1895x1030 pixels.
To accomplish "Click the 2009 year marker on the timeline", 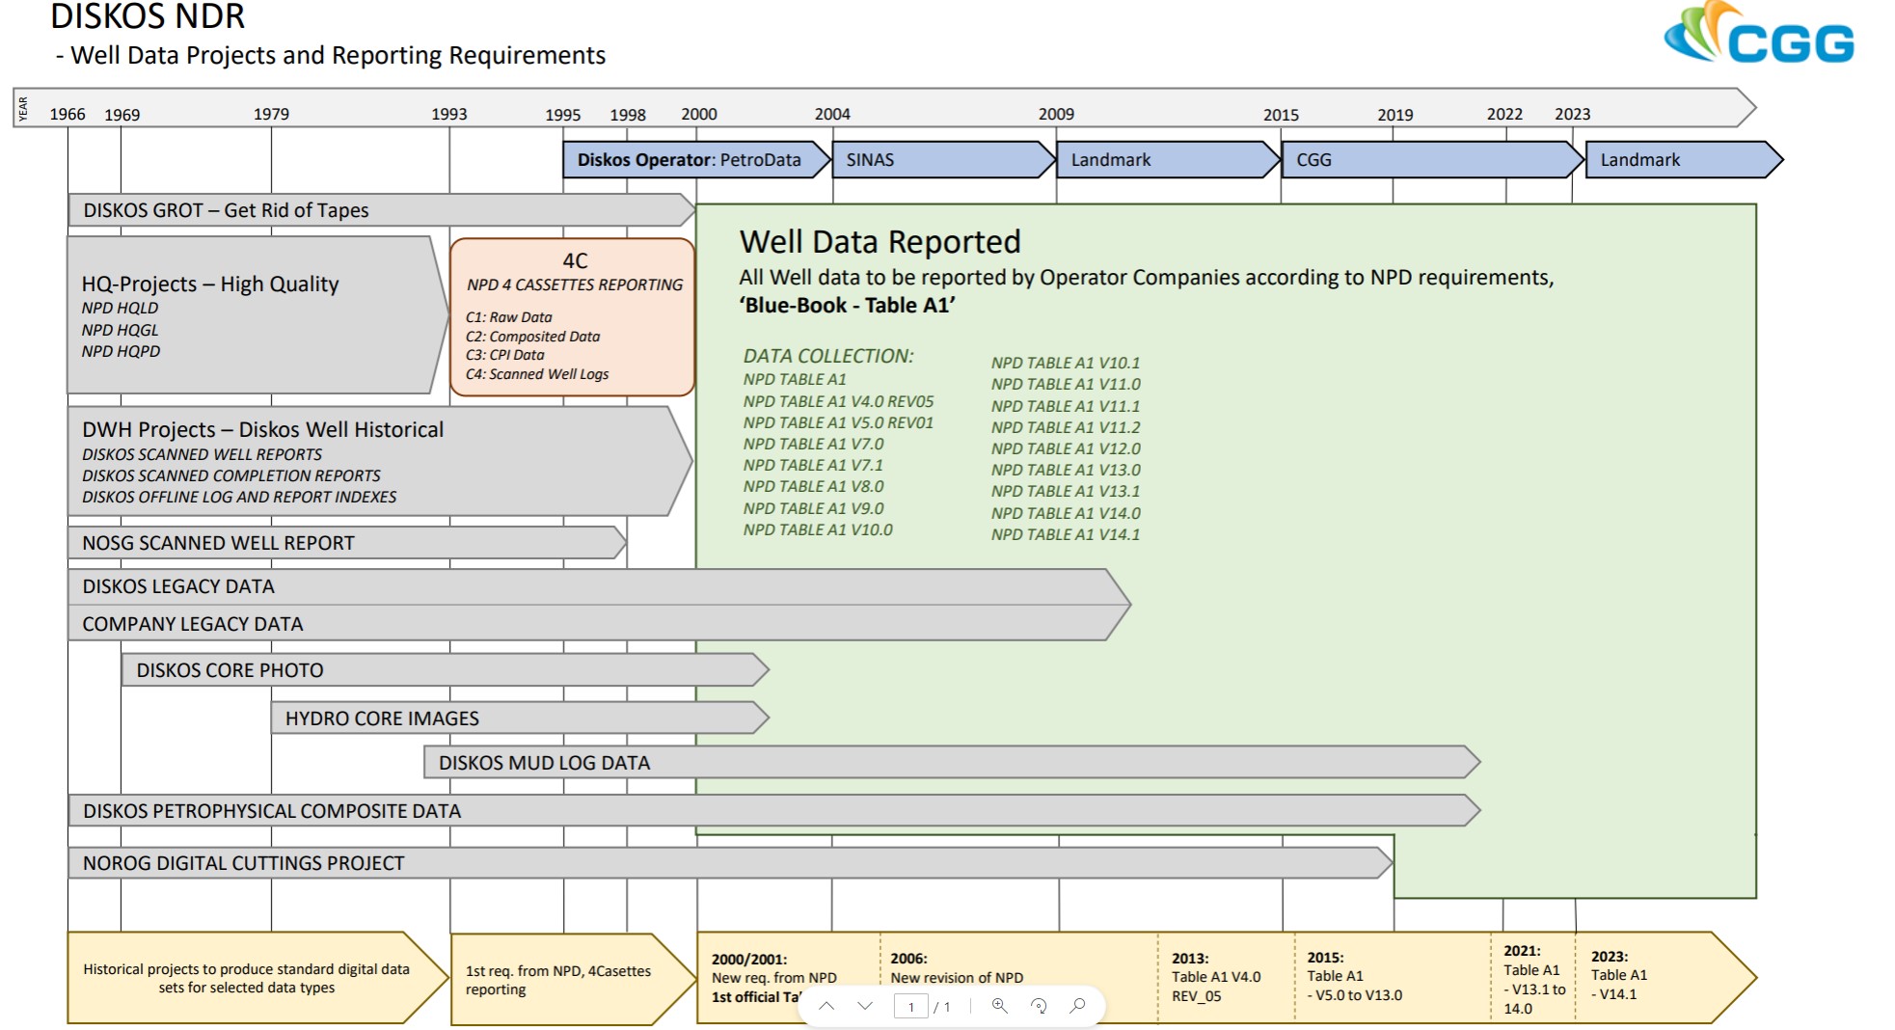I will [x=1056, y=114].
